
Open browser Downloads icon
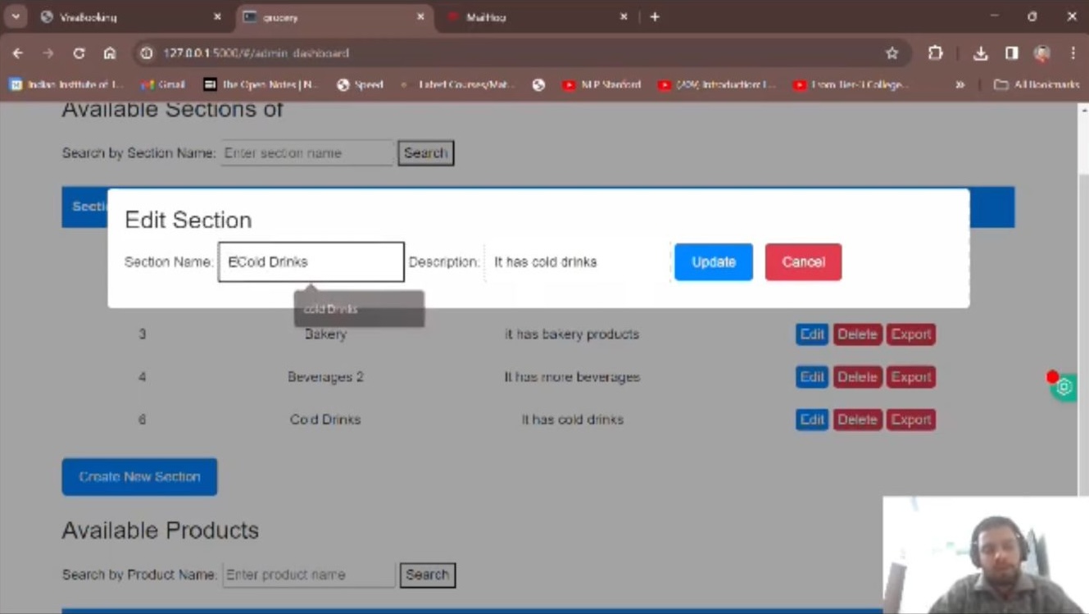pos(980,53)
